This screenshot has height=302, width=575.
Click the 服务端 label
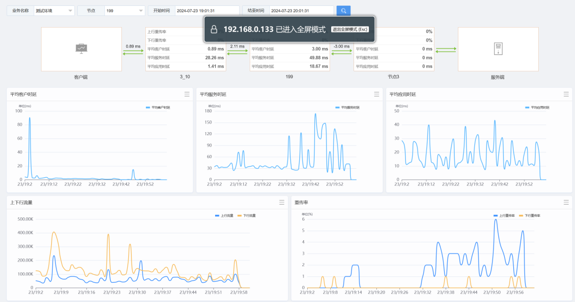click(x=498, y=77)
